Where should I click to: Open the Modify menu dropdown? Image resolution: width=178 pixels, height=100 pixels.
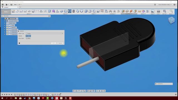point(94,14)
